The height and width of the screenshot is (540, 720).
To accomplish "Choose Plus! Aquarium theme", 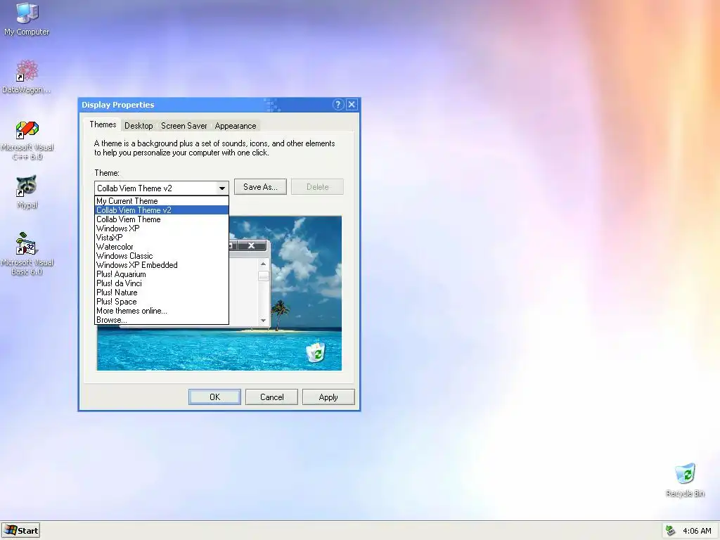I will click(x=162, y=274).
